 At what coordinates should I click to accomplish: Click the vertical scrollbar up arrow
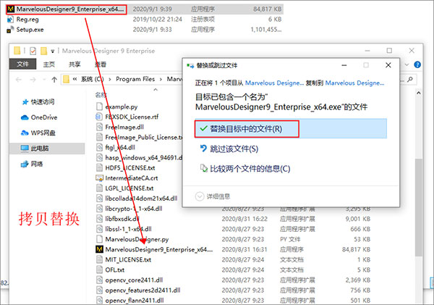click(419, 93)
